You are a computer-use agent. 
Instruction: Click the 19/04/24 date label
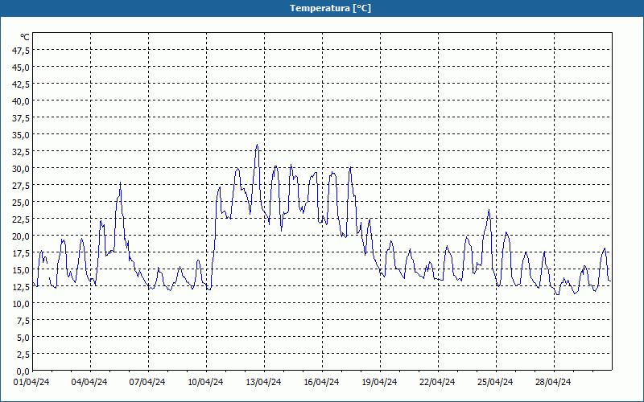pos(379,382)
